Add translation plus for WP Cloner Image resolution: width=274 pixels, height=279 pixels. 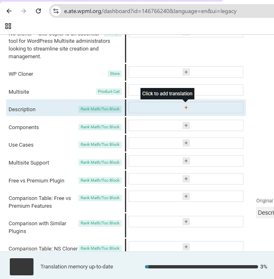pos(186,72)
